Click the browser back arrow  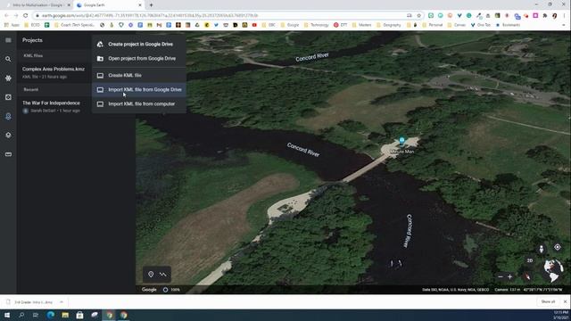(x=6, y=16)
